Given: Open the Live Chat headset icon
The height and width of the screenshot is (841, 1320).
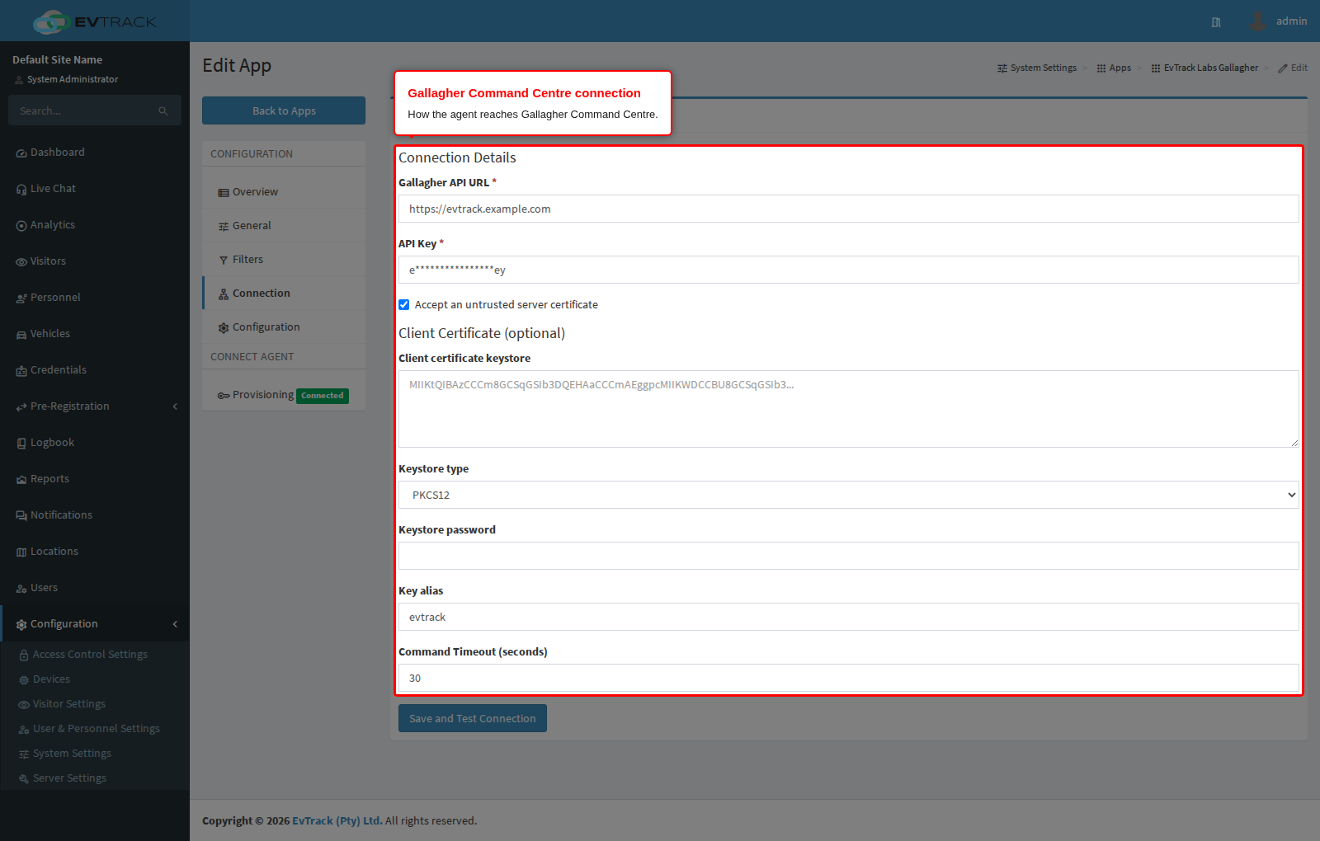Looking at the screenshot, I should pyautogui.click(x=21, y=190).
